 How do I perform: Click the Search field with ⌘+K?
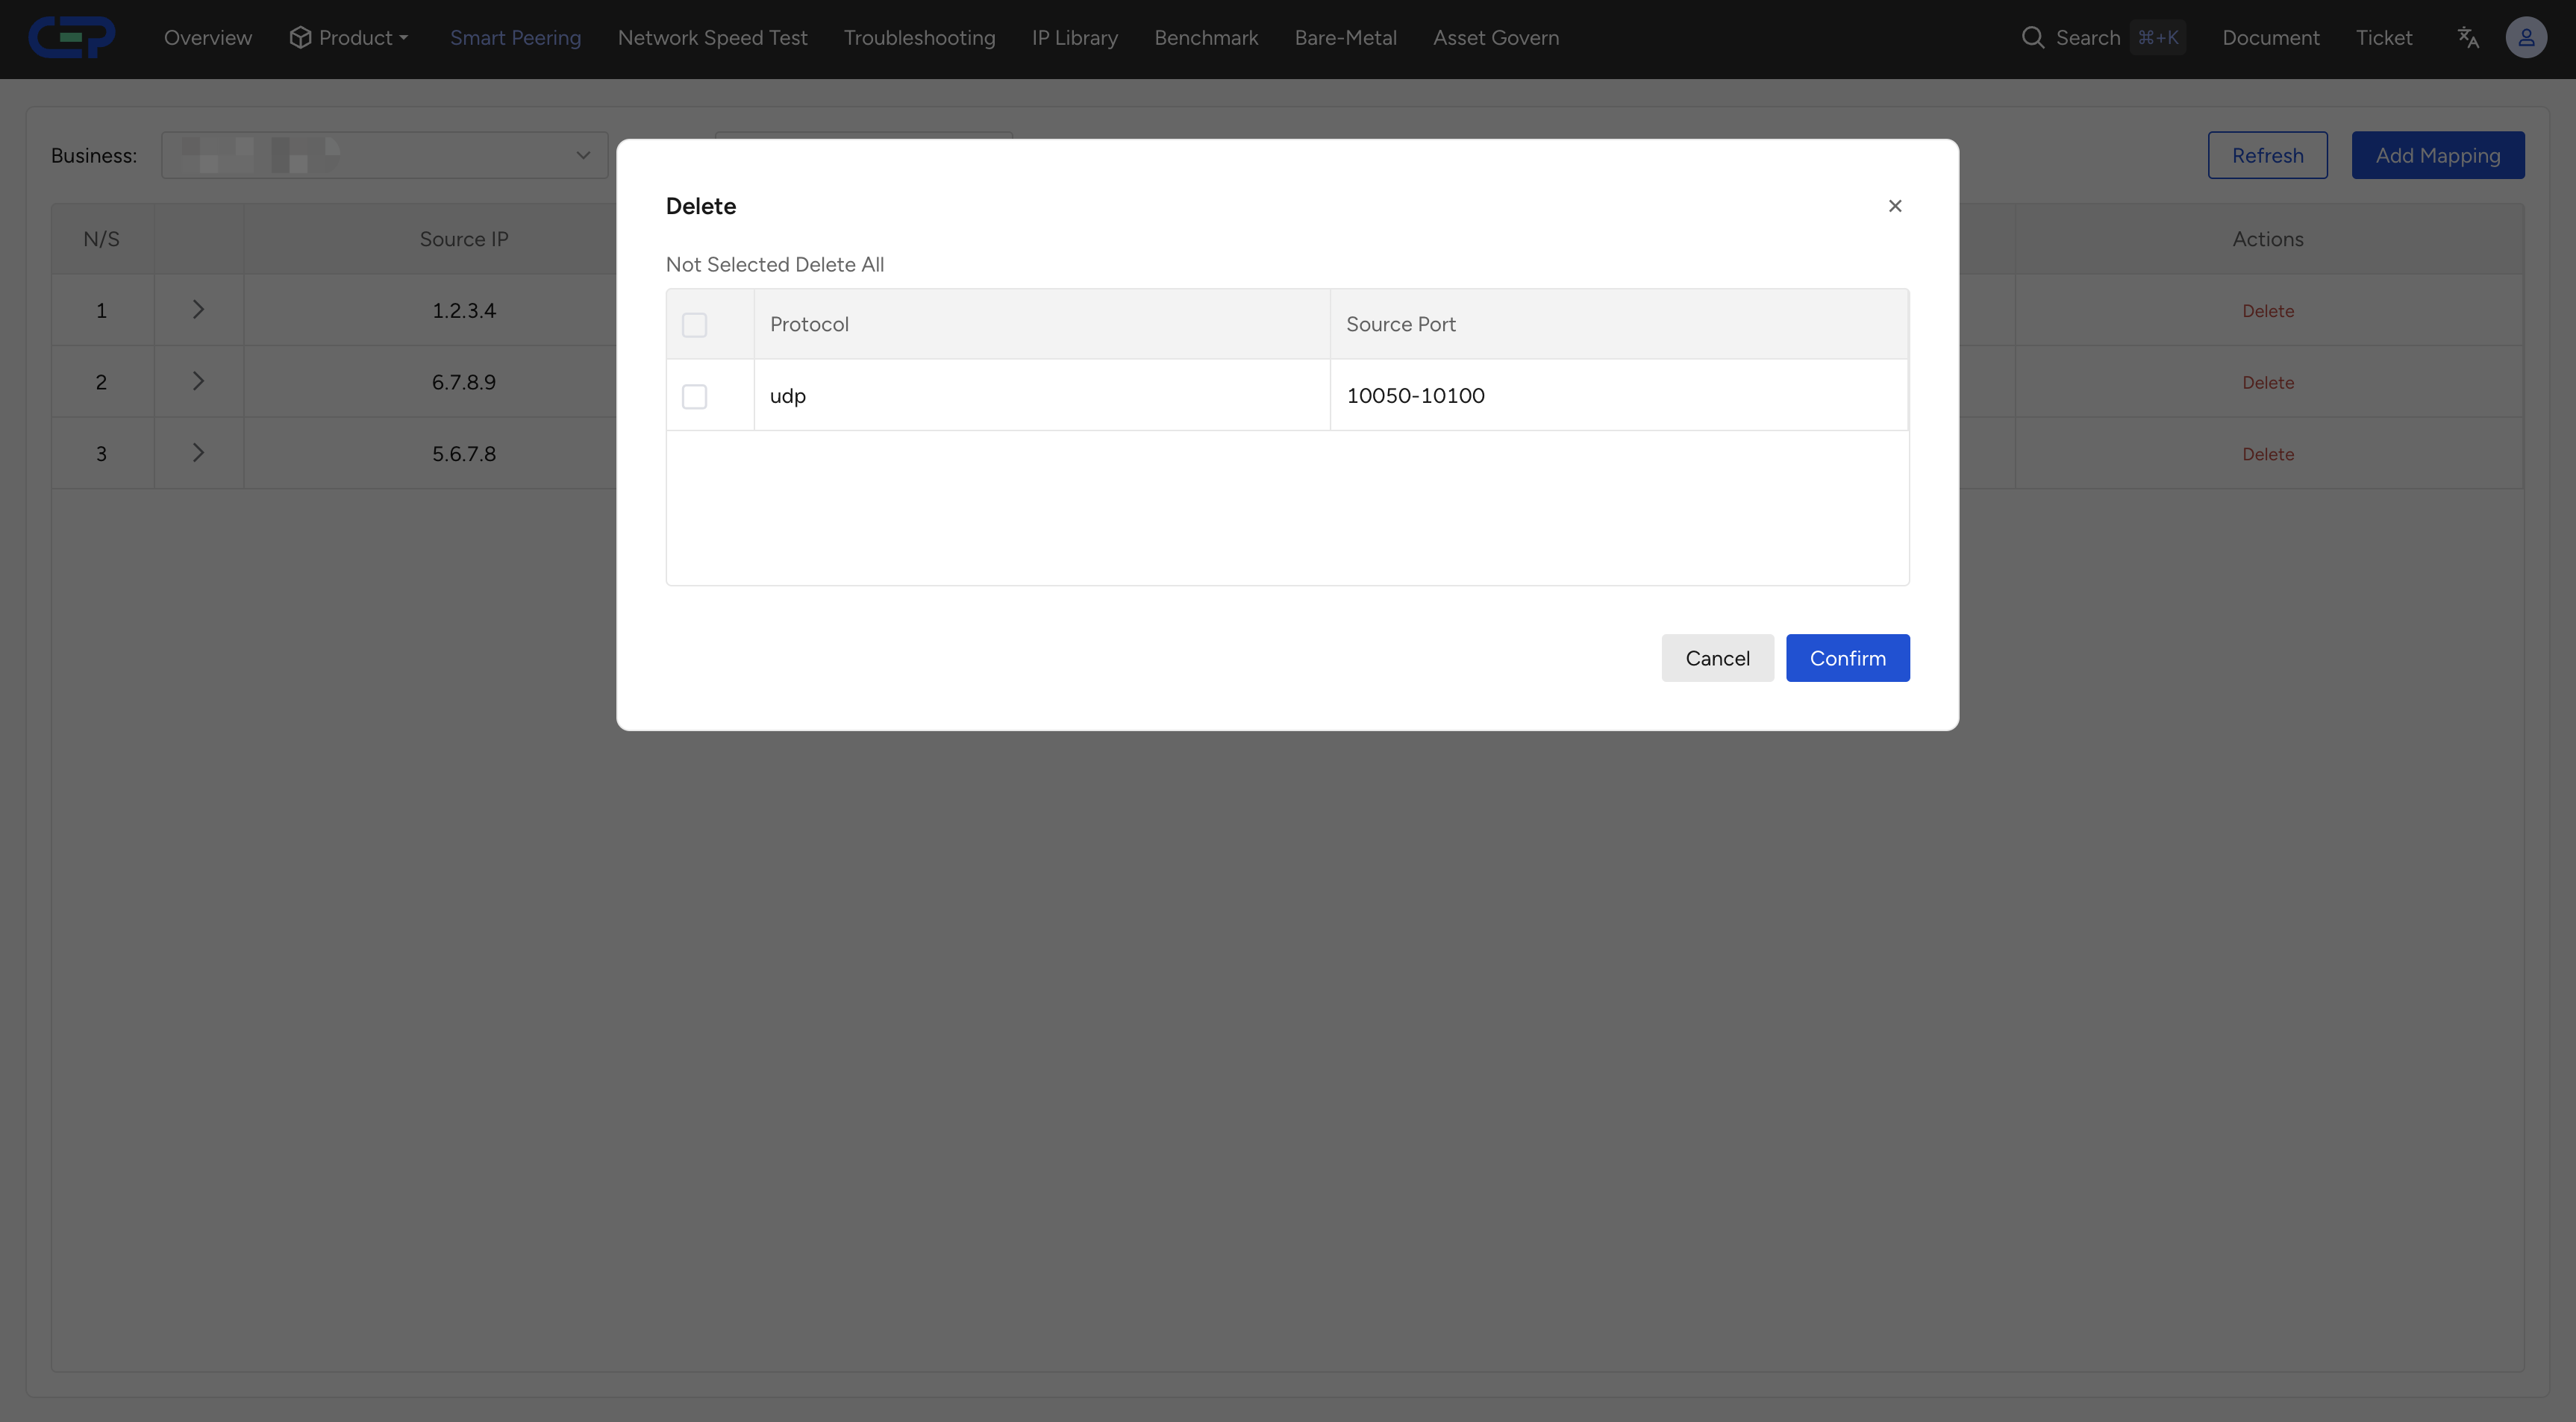click(2103, 38)
